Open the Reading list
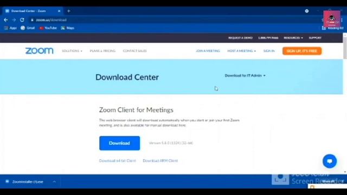The image size is (347, 195). 332,28
